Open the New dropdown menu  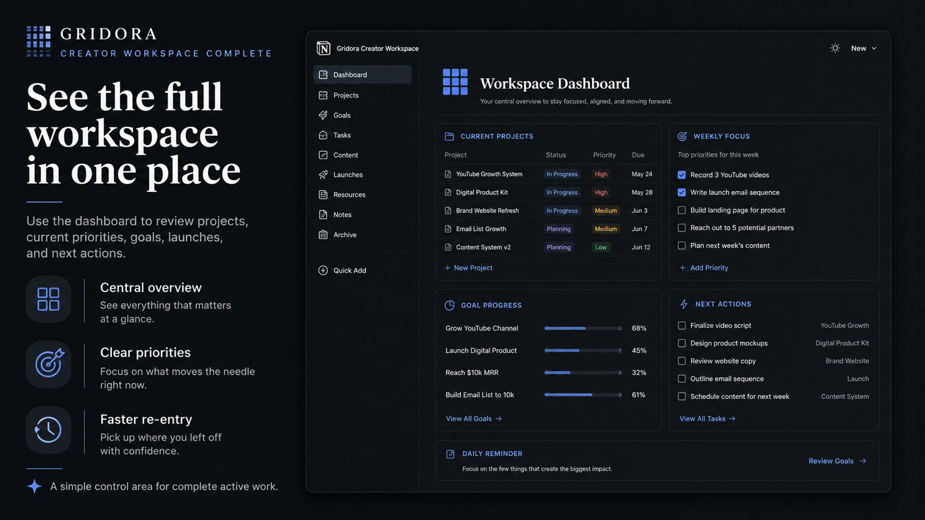[x=863, y=48]
